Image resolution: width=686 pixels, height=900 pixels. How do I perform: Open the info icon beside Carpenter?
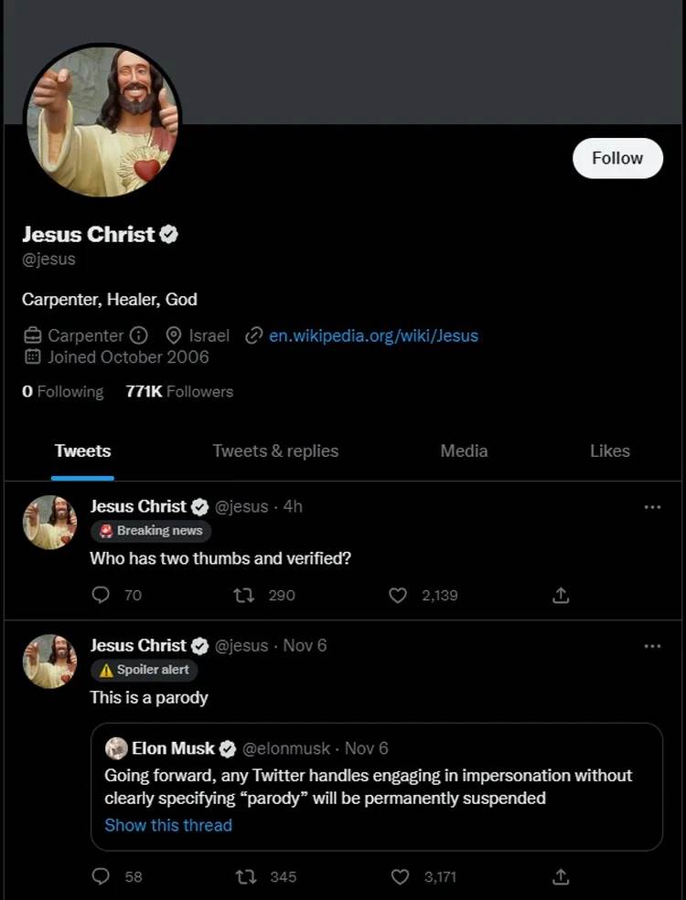coord(139,335)
